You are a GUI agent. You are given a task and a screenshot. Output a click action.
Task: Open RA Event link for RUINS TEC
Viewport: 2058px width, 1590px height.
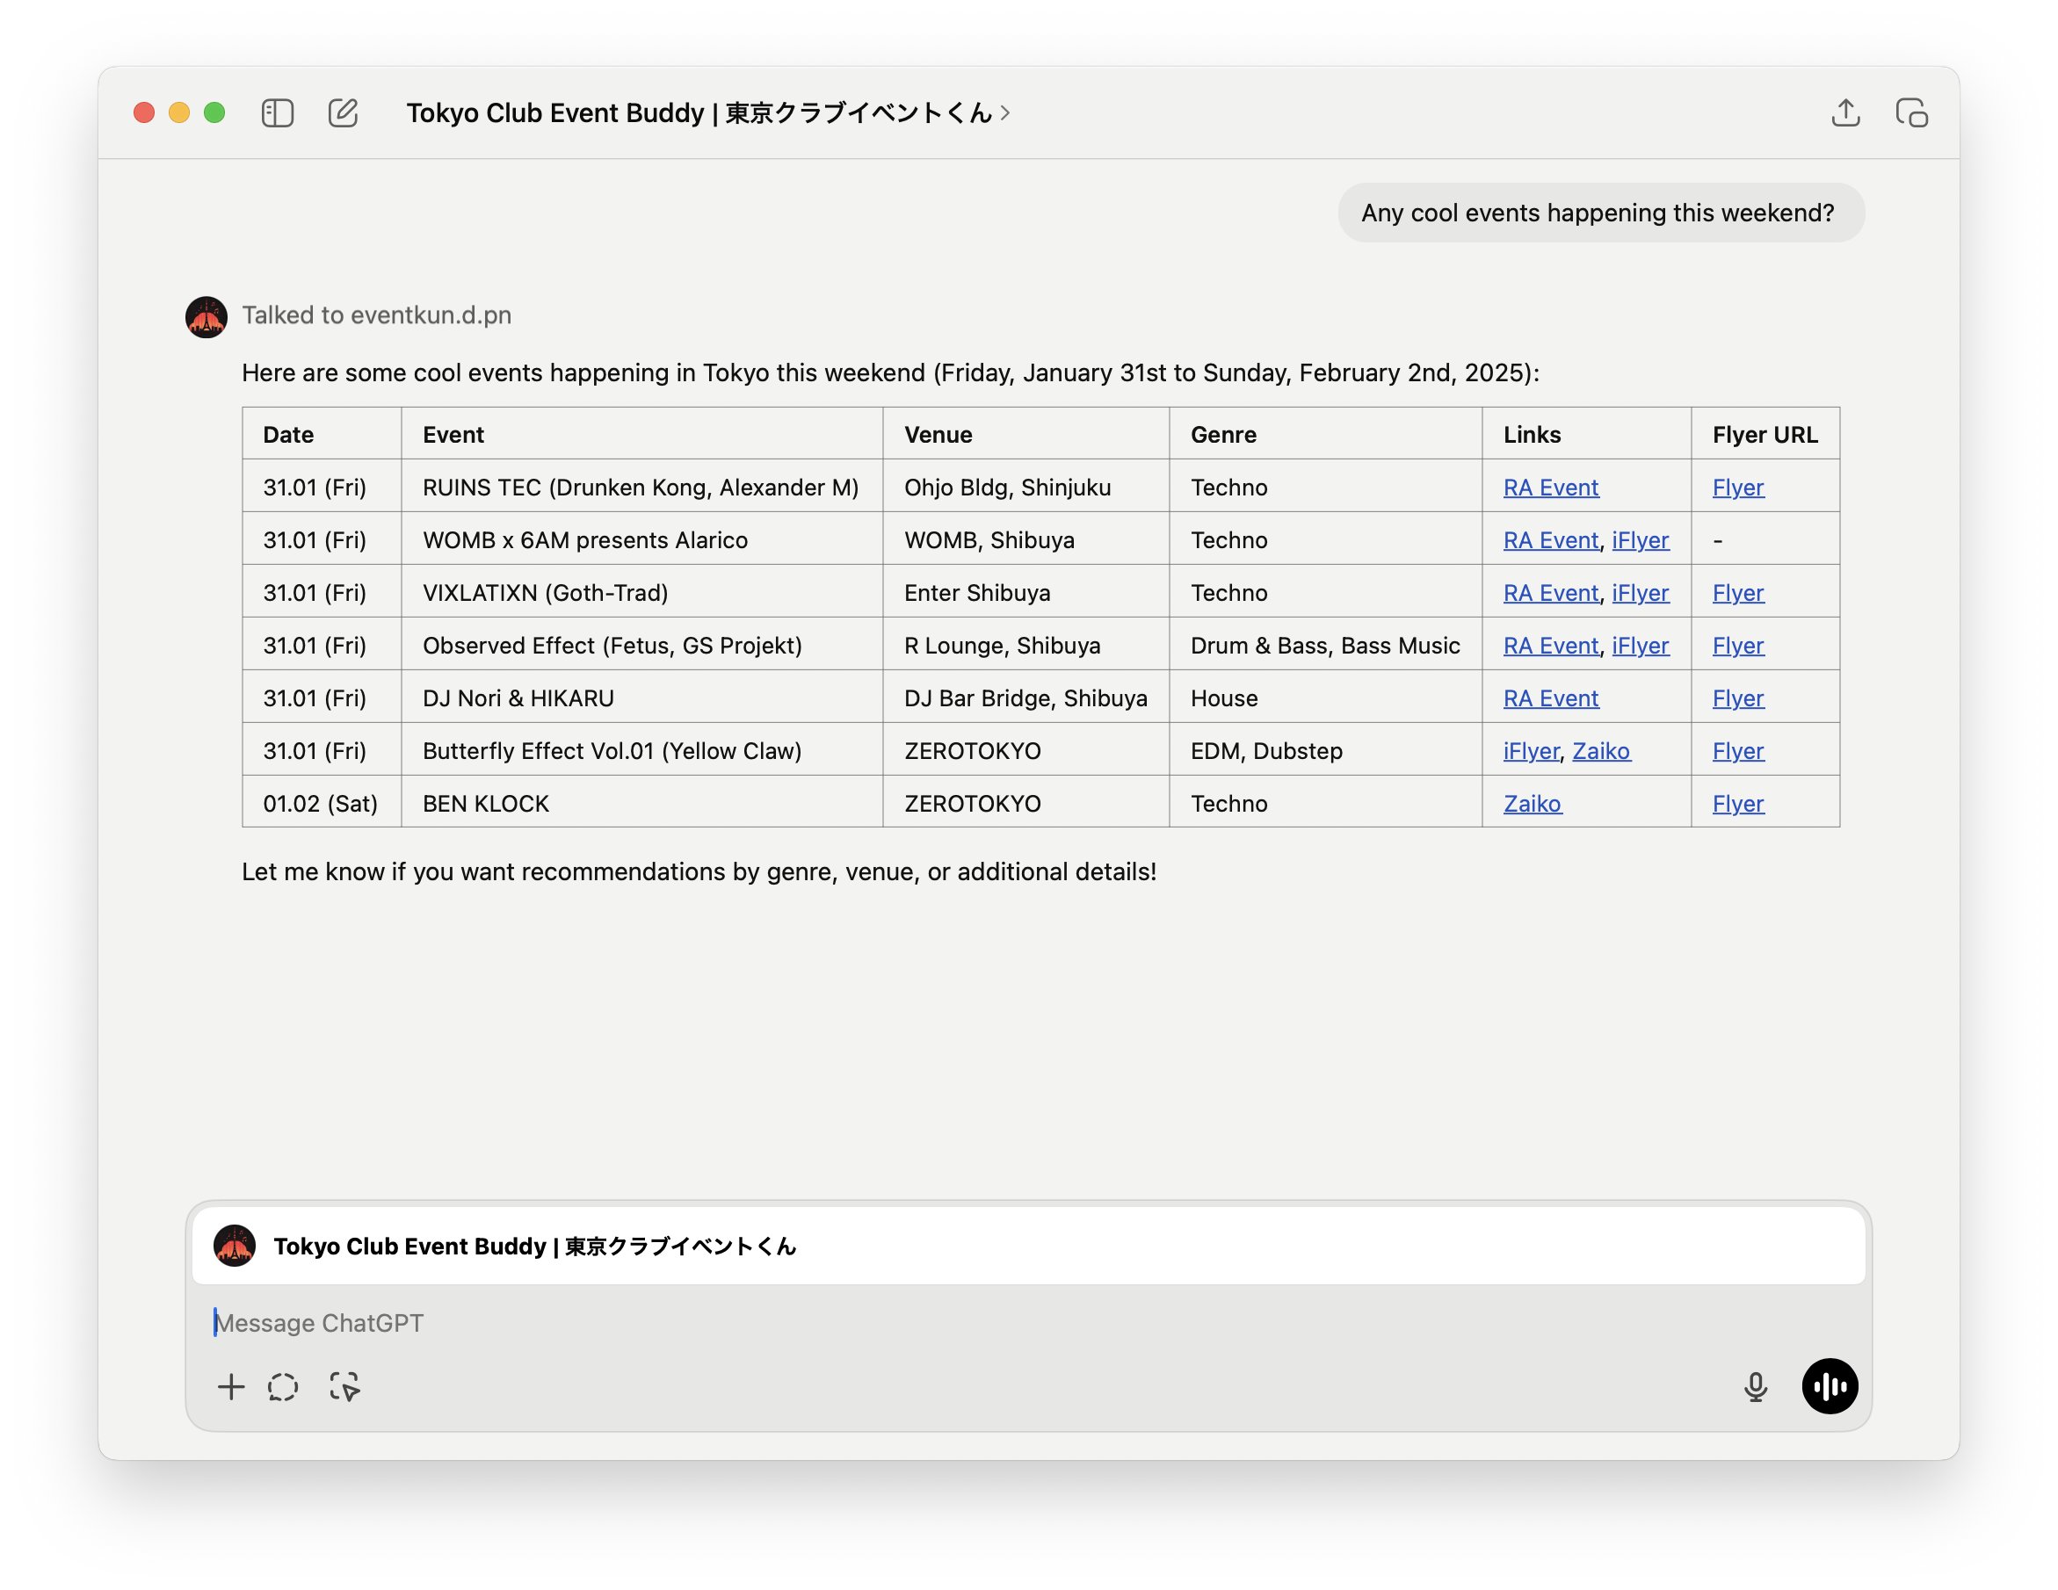tap(1550, 487)
